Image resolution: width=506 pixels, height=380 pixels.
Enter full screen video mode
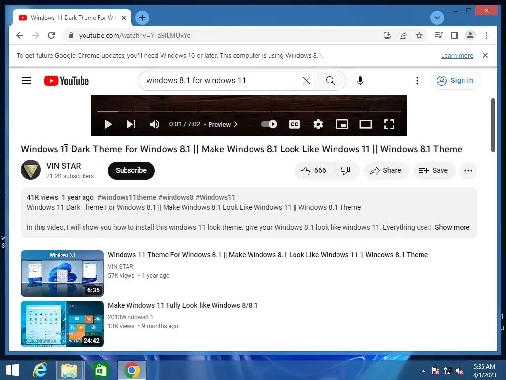pos(389,124)
